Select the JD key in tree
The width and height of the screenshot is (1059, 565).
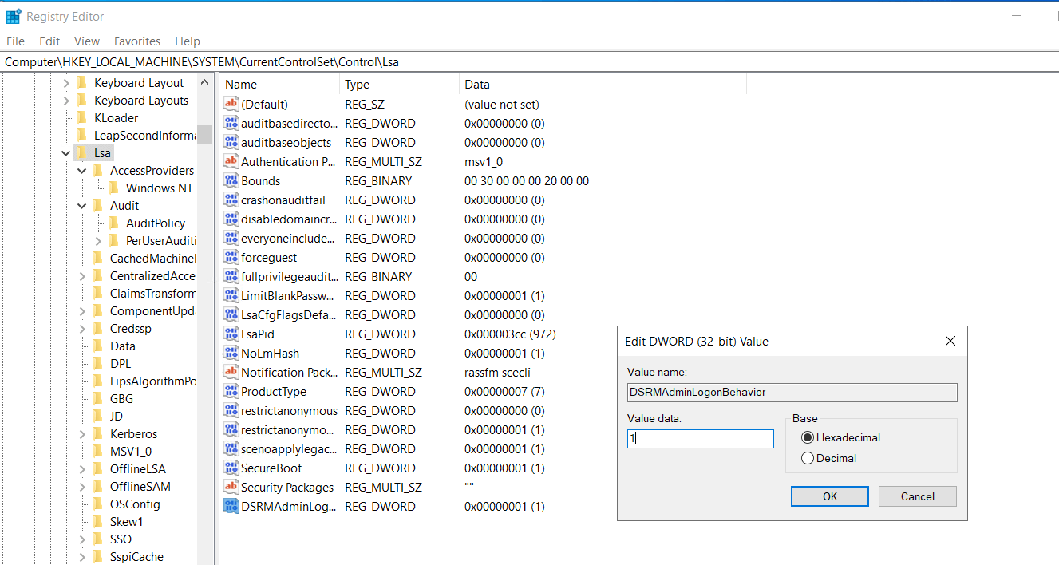tap(117, 416)
